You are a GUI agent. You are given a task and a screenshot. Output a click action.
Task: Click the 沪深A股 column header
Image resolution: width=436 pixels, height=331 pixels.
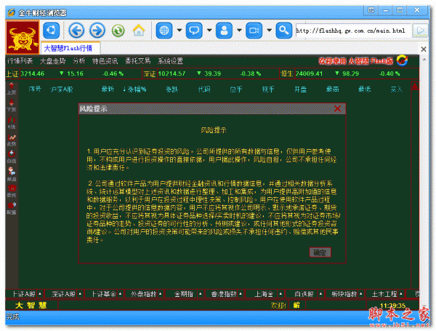[x=62, y=89]
